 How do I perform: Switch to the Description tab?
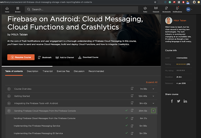pos(33,71)
